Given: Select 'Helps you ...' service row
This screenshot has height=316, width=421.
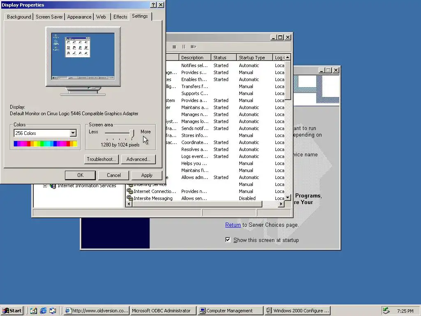Looking at the screenshot, I should pyautogui.click(x=194, y=163).
